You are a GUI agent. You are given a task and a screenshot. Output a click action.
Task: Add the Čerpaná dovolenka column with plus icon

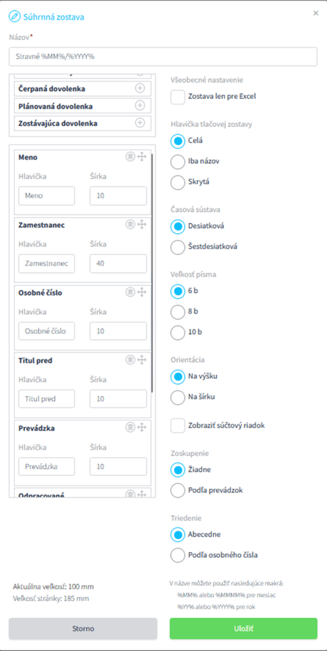pos(140,88)
